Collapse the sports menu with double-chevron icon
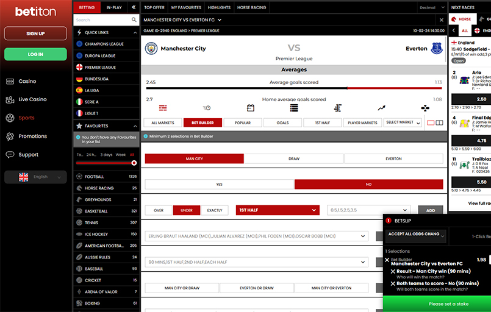 [x=134, y=7]
